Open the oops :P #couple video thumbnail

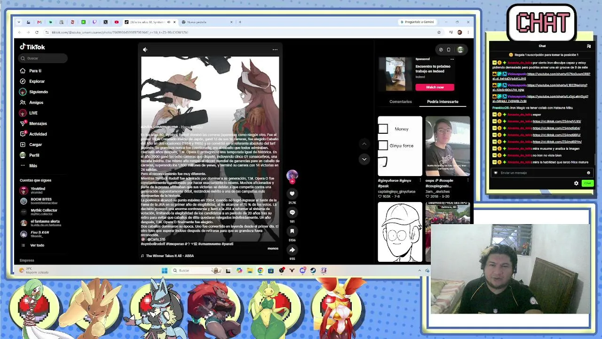tap(448, 146)
